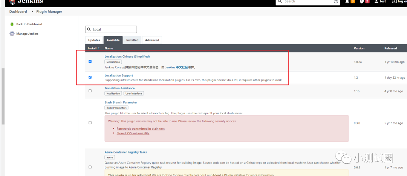Sort by the Name column header

[x=109, y=48]
